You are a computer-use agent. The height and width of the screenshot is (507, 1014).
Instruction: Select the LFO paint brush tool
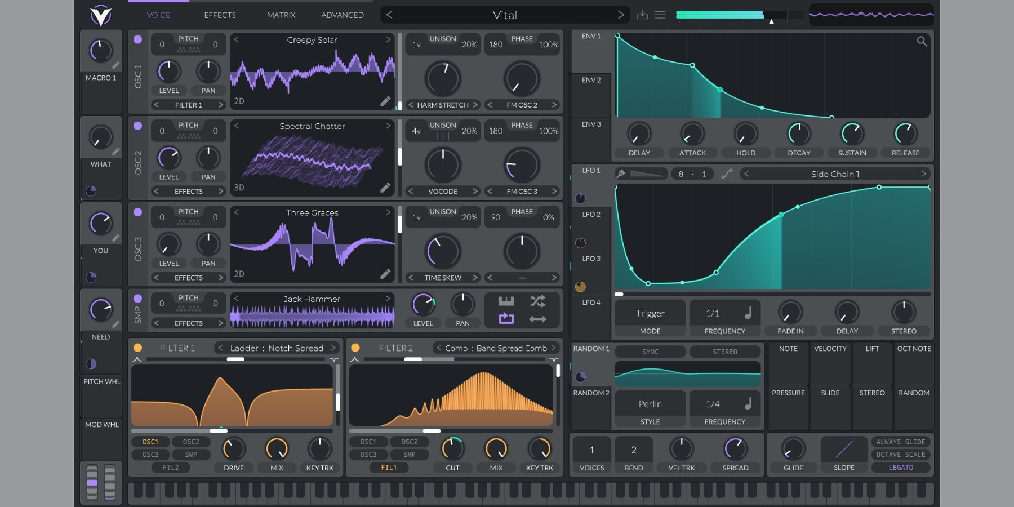[x=621, y=174]
